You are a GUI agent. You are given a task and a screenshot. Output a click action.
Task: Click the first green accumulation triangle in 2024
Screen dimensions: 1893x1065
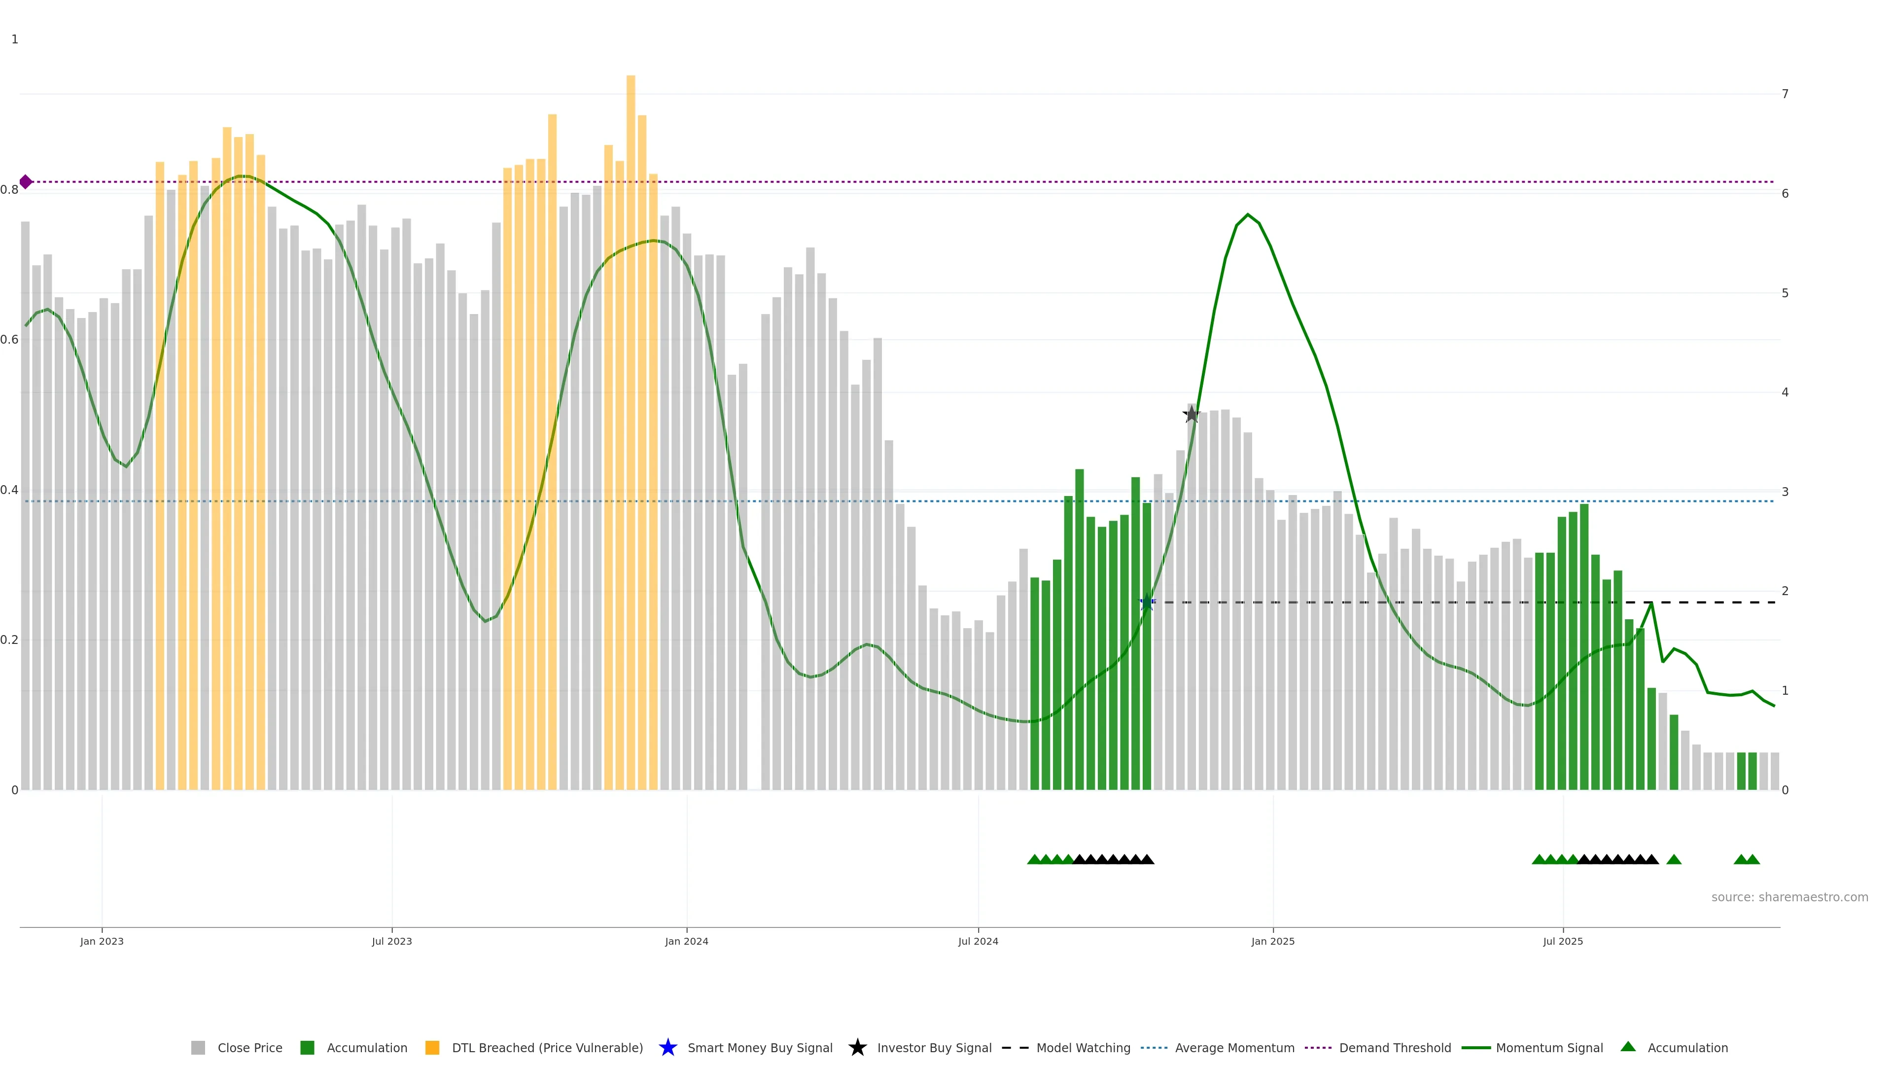pyautogui.click(x=1034, y=859)
